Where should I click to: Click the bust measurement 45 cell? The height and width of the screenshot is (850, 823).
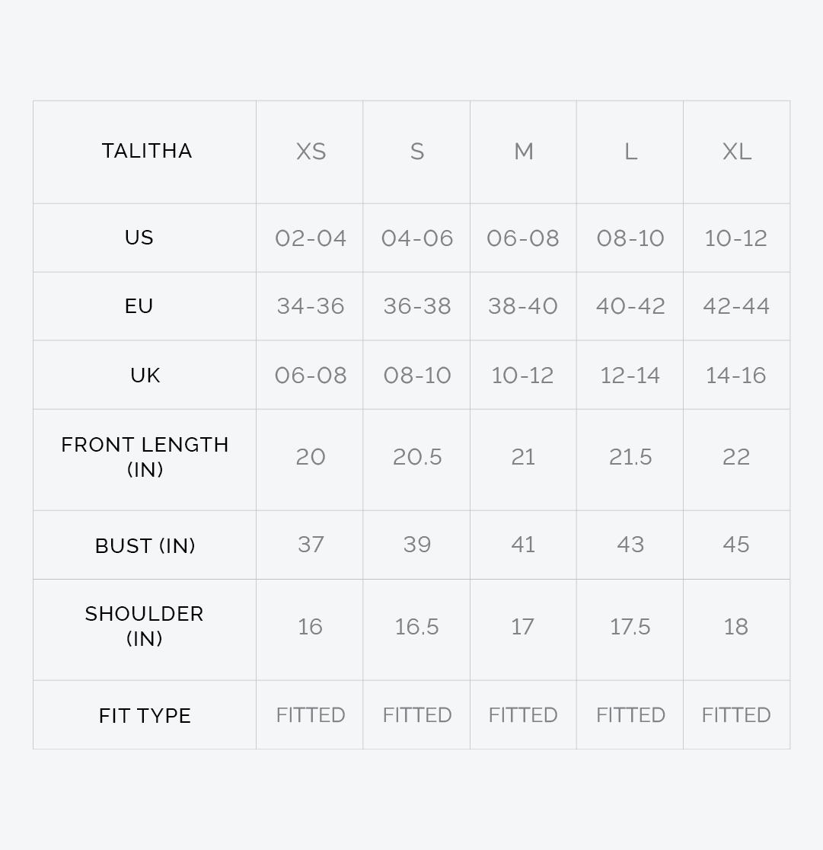tap(736, 545)
